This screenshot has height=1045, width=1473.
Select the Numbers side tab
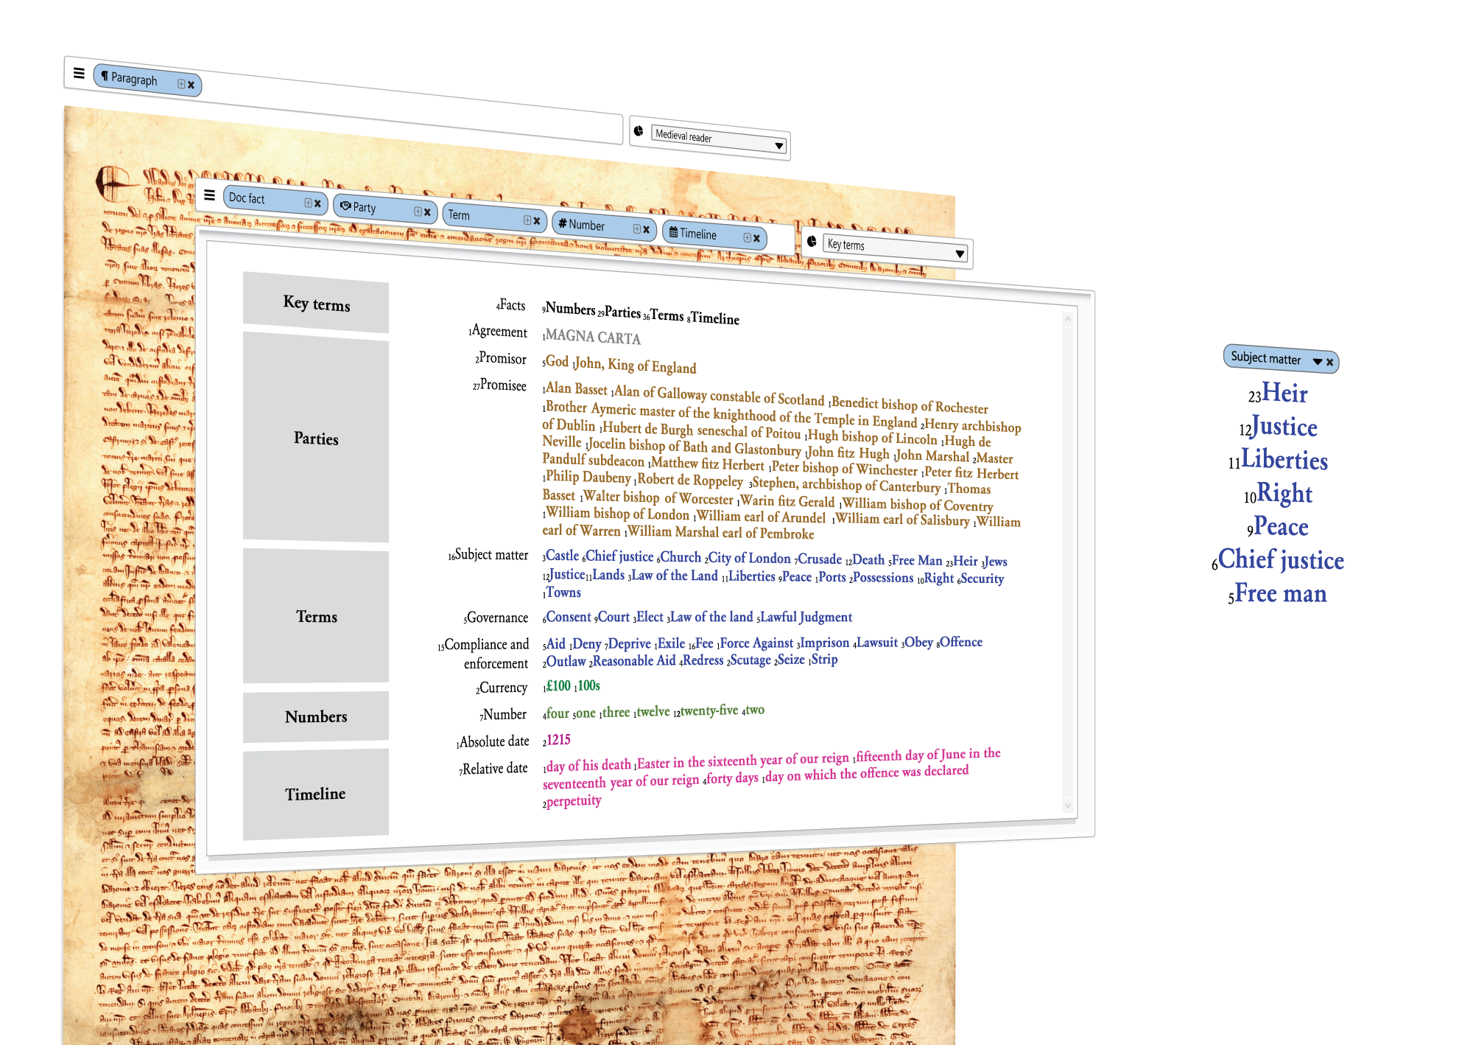tap(316, 716)
